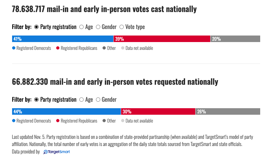Viewport: 269px width, 161px height.
Task: Select Party registration filter for votes cast
Action: (36, 27)
